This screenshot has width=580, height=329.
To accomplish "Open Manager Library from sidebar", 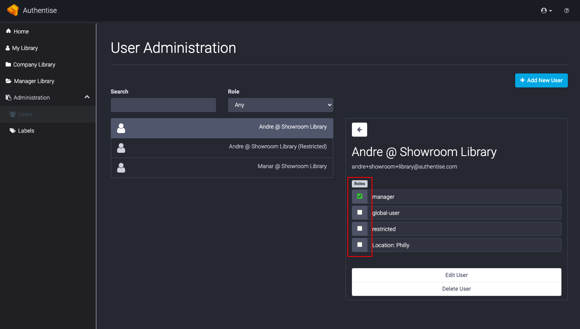I will tap(34, 81).
